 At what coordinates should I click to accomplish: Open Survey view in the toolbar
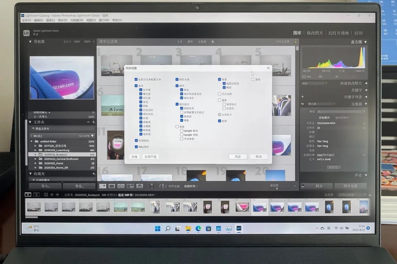pyautogui.click(x=130, y=187)
